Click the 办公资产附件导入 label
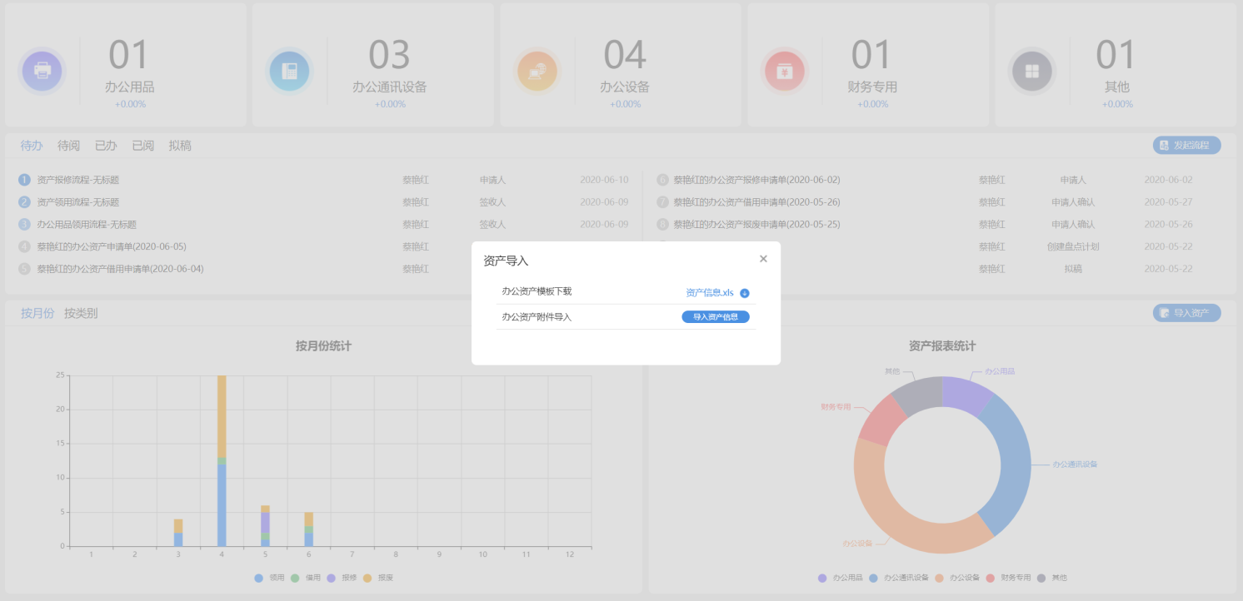This screenshot has height=601, width=1243. pyautogui.click(x=537, y=317)
